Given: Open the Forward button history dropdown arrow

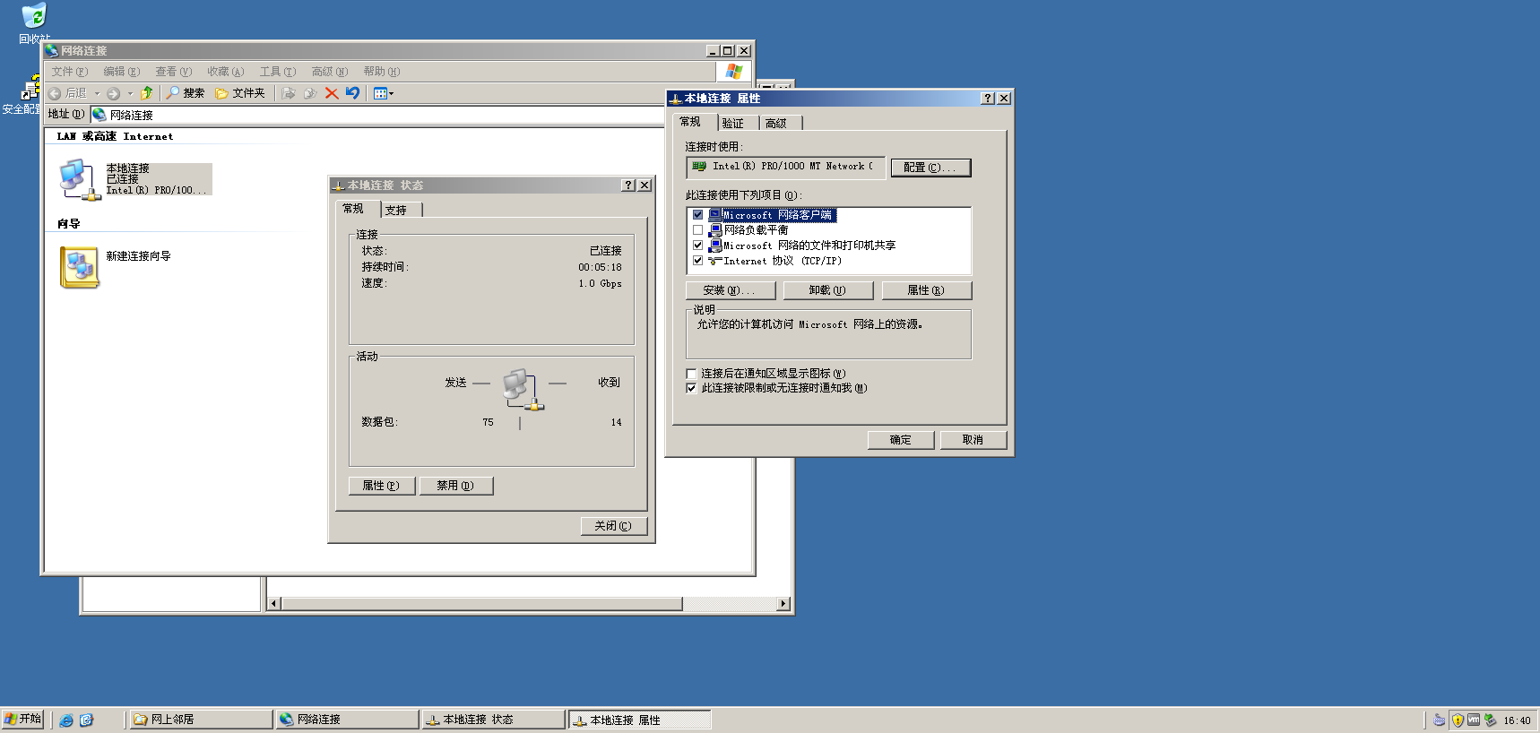Looking at the screenshot, I should pyautogui.click(x=130, y=93).
